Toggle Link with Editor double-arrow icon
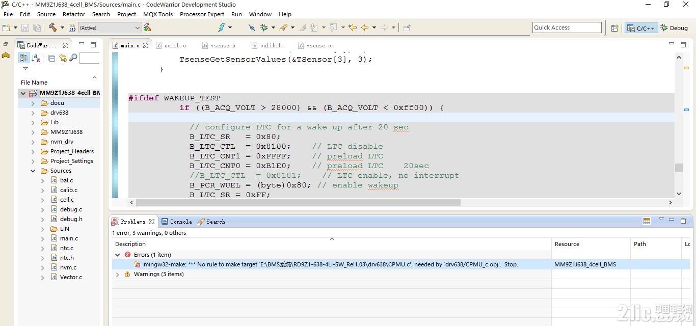Image resolution: width=696 pixels, height=326 pixels. click(x=63, y=58)
